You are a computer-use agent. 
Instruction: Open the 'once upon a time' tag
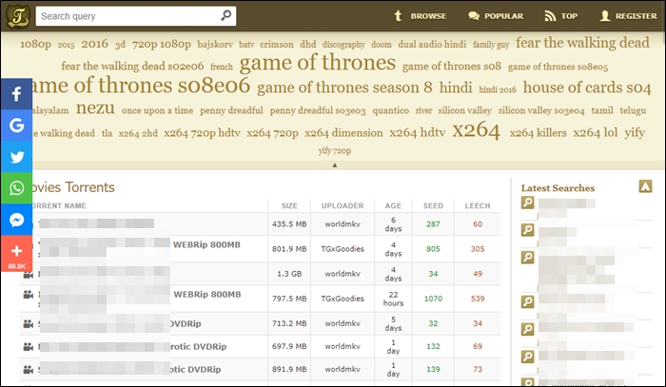pyautogui.click(x=157, y=110)
